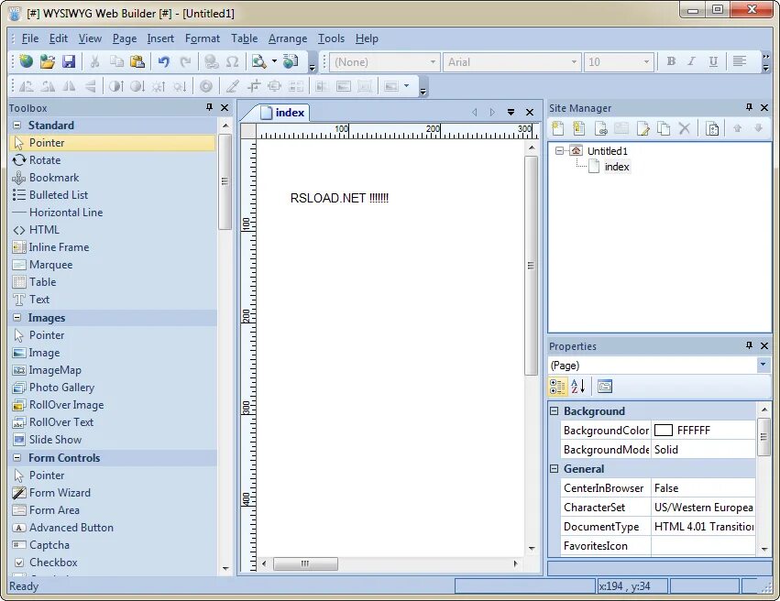The height and width of the screenshot is (601, 780).
Task: Select the ImageMap tool
Action: (x=113, y=370)
